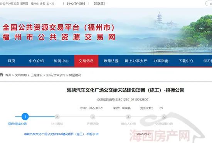Select step 3 circle 开标记录
The height and width of the screenshot is (143, 212).
tap(93, 117)
